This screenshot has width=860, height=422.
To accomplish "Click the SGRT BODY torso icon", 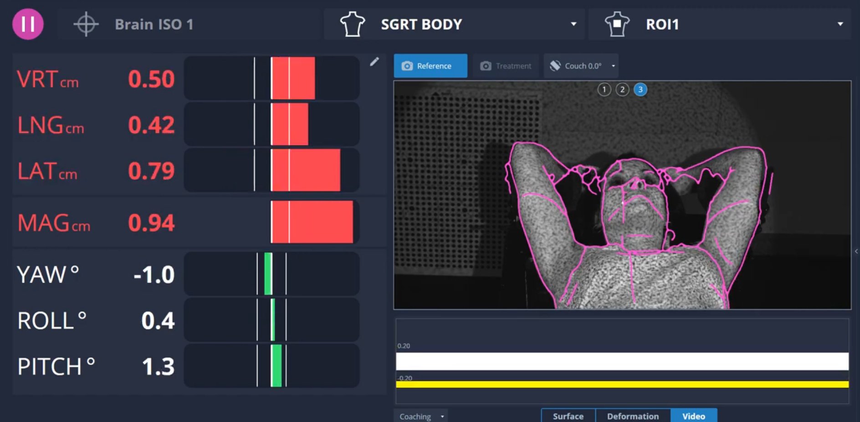I will [353, 24].
